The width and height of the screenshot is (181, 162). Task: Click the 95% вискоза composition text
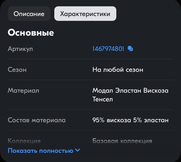[x=112, y=120]
